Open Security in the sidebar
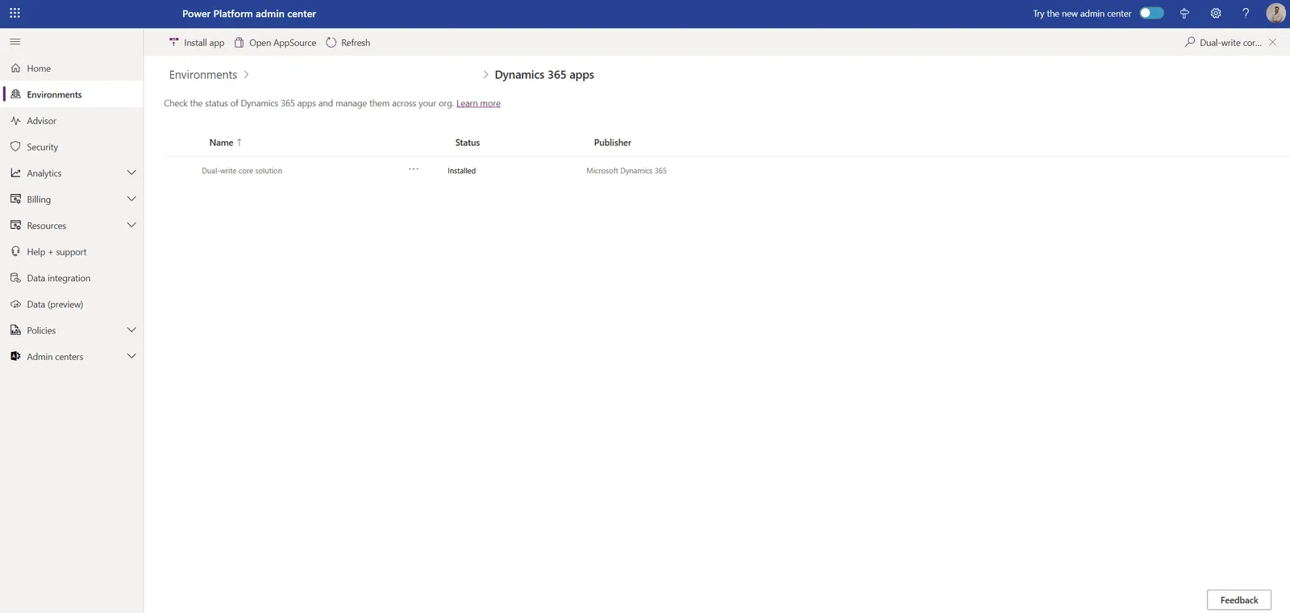 point(72,147)
